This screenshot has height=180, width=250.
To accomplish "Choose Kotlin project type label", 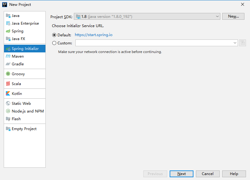I will 17,93.
